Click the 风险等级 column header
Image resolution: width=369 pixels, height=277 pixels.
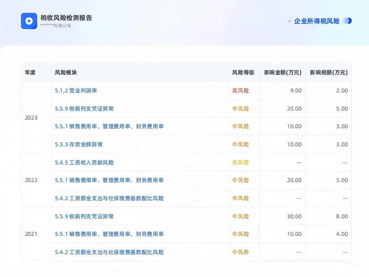click(x=243, y=72)
